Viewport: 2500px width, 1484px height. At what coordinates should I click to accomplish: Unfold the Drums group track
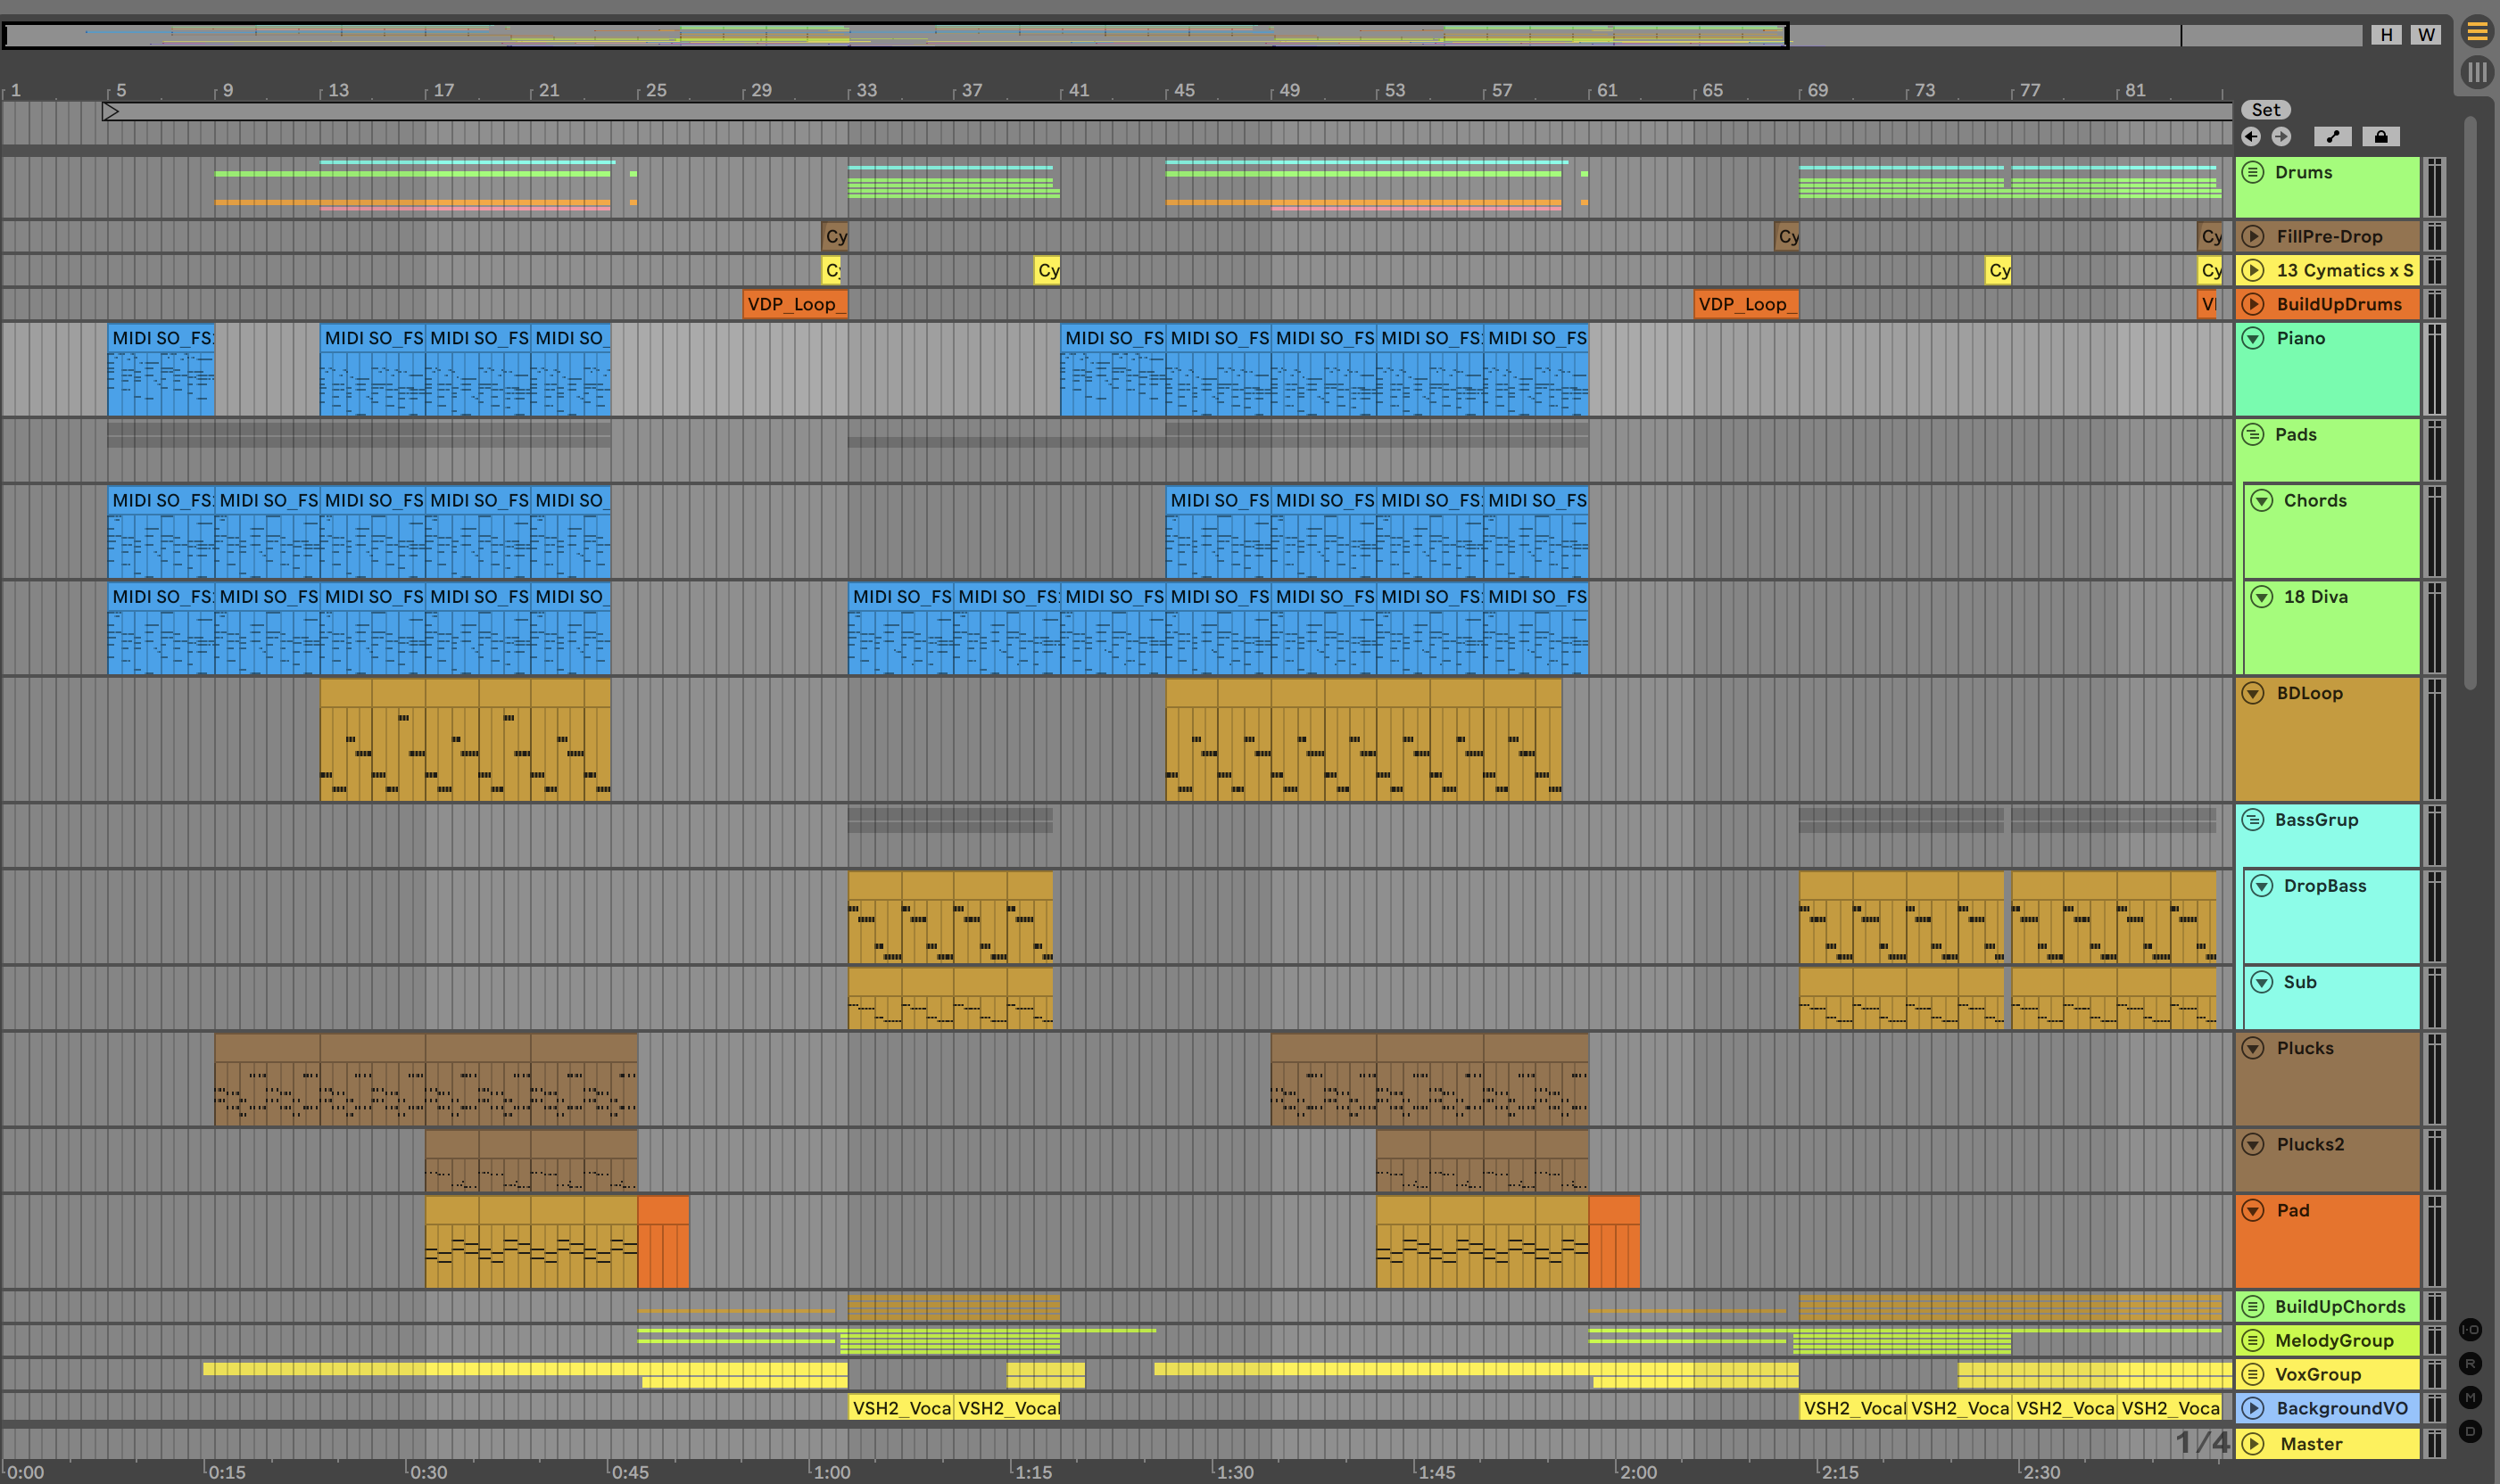coord(2253,172)
